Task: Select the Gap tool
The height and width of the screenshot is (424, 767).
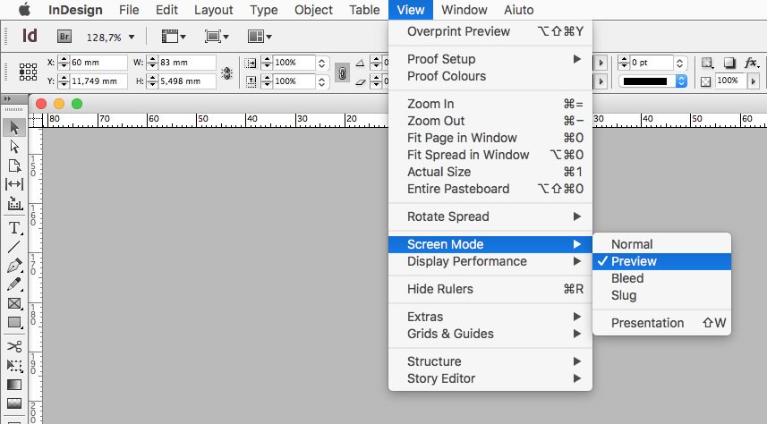Action: (x=14, y=184)
